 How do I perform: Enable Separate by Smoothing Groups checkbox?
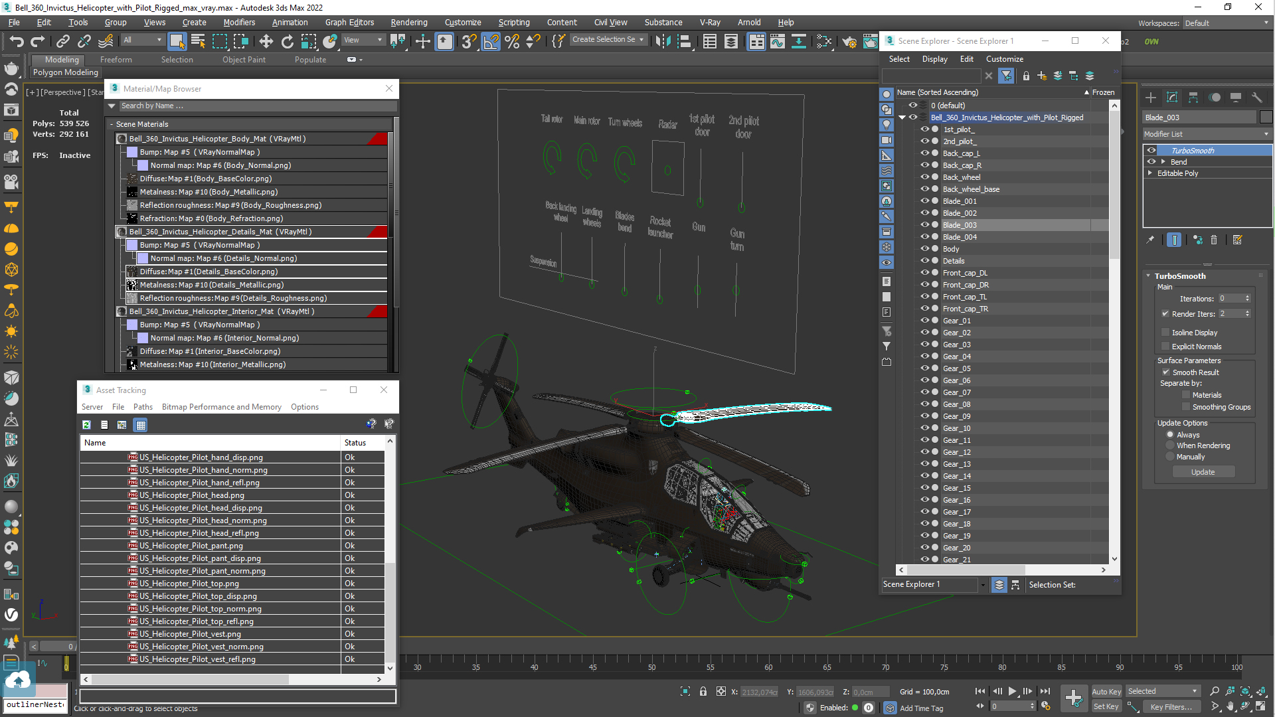tap(1186, 407)
